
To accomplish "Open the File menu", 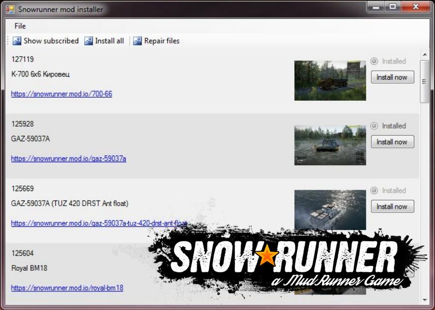I will pos(20,26).
